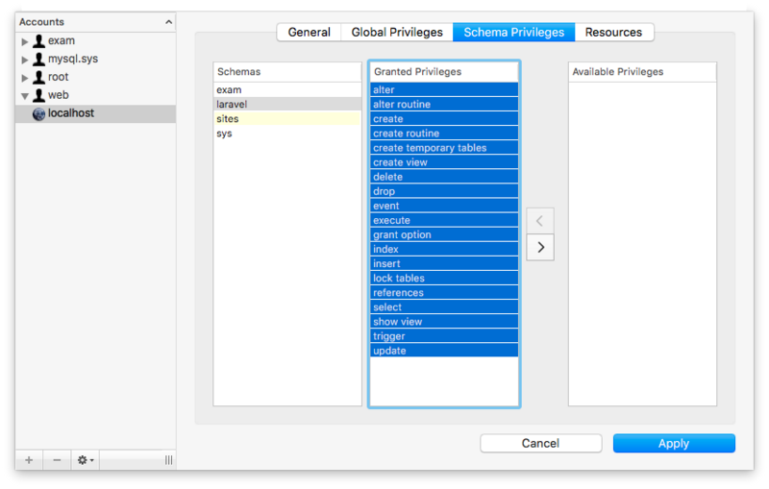Select the exam account name
Viewport: 769px width, 489px height.
click(x=62, y=40)
